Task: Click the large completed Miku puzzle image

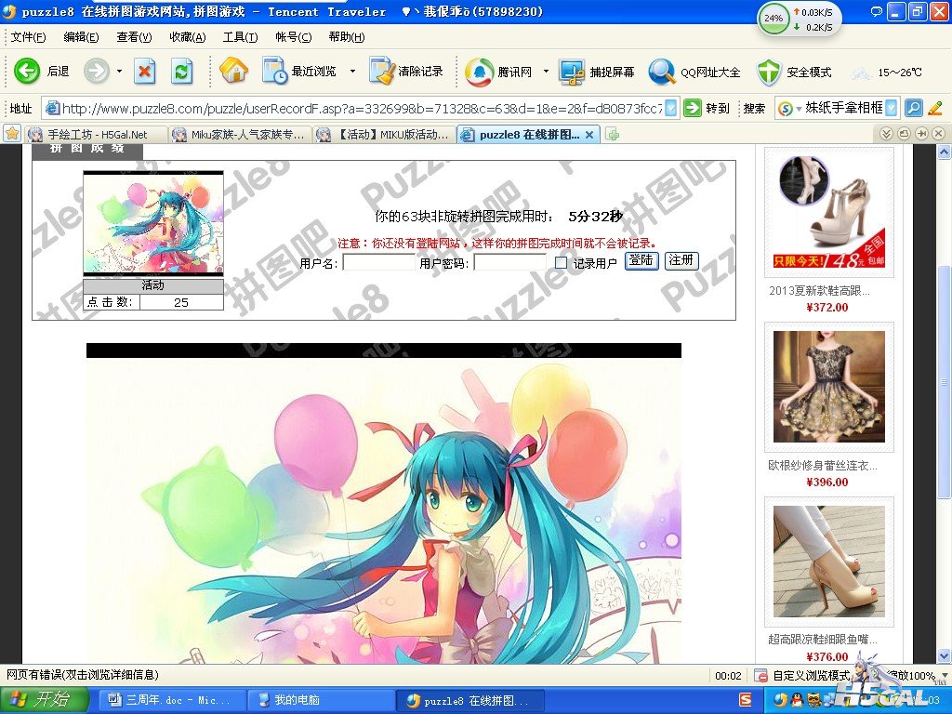Action: tap(384, 504)
